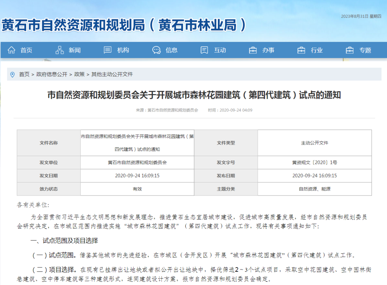Click the briefcase icon beside 办事
Screen dimensions: 387x285
[253, 50]
